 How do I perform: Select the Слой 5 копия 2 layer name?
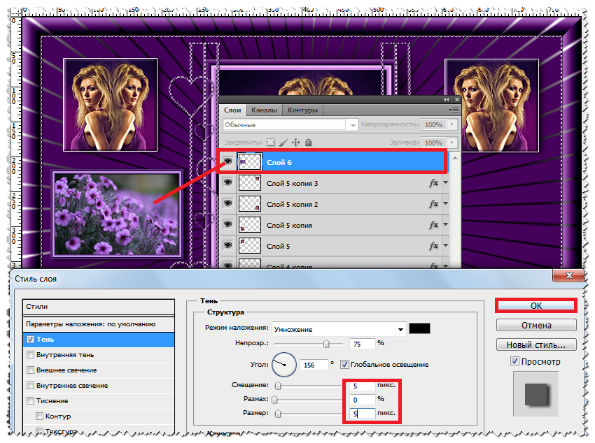292,205
